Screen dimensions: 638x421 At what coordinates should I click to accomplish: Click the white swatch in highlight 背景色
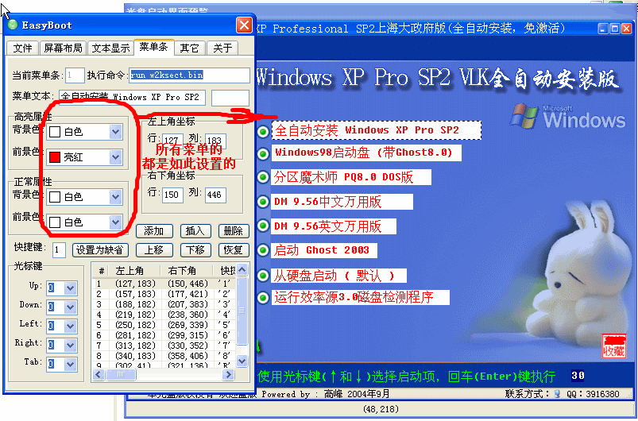[x=55, y=132]
